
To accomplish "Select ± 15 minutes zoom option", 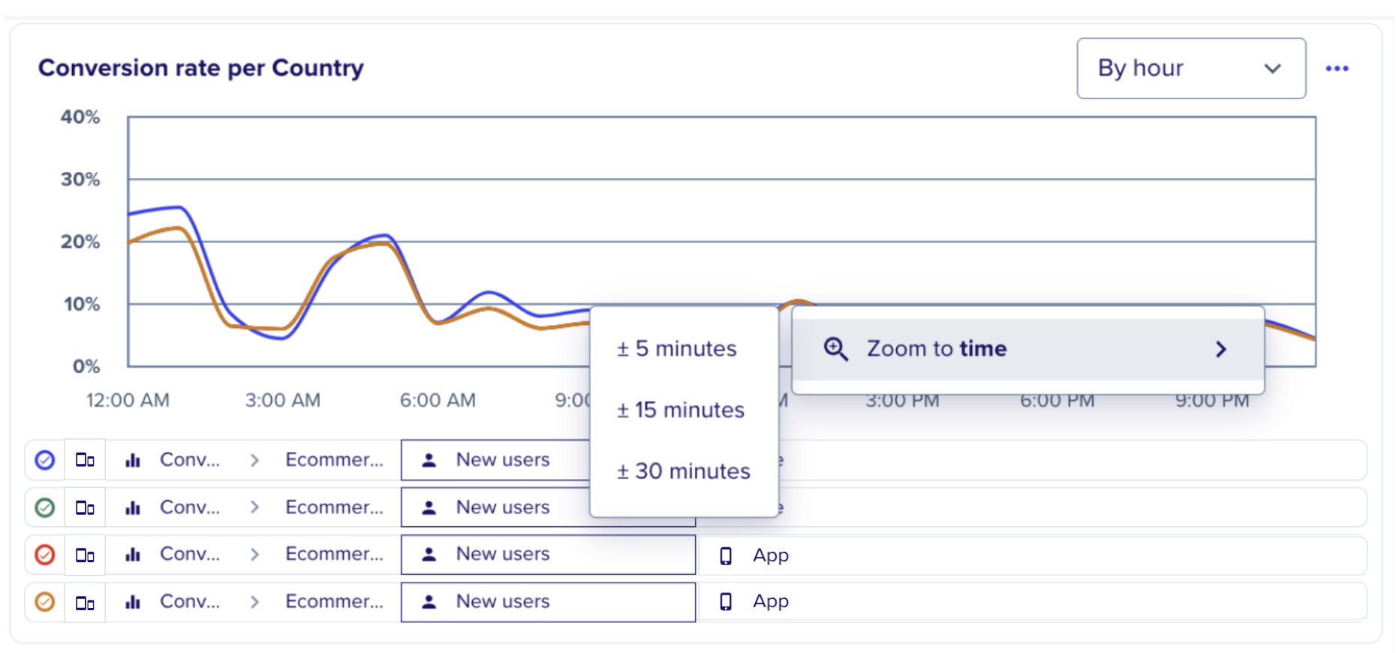I will pyautogui.click(x=681, y=410).
